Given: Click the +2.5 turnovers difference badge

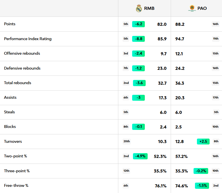Looking at the screenshot, I should pyautogui.click(x=203, y=142).
